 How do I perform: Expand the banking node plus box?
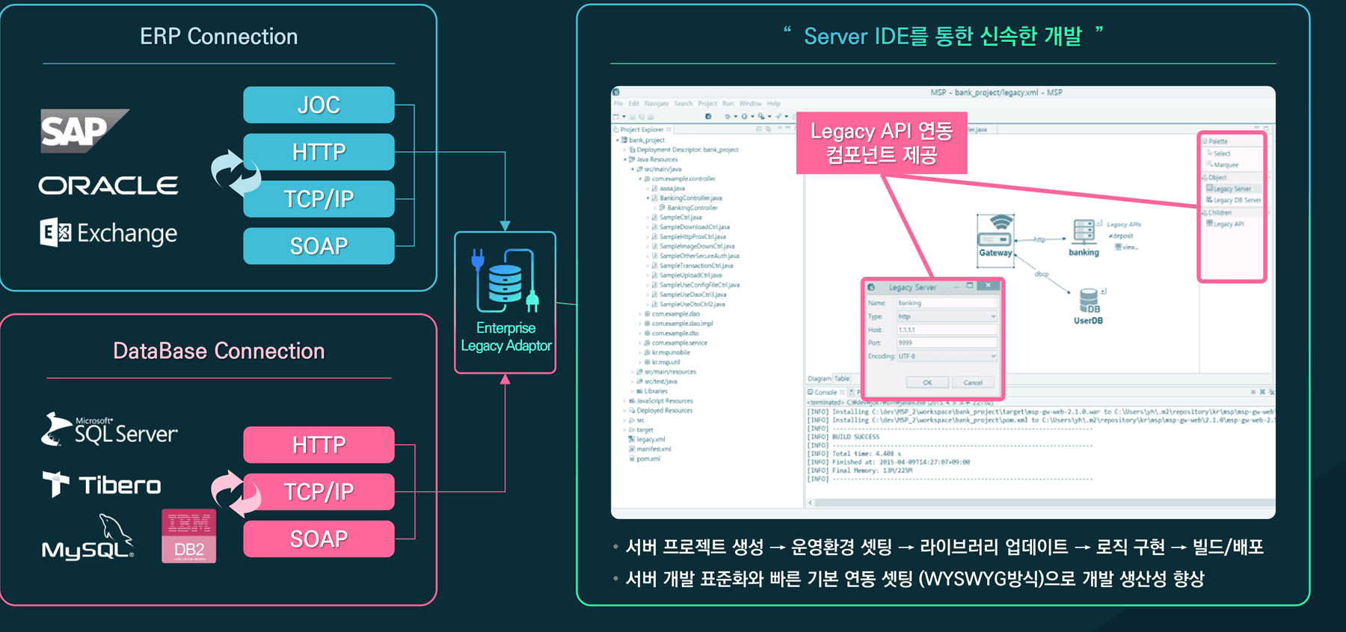click(x=1100, y=223)
